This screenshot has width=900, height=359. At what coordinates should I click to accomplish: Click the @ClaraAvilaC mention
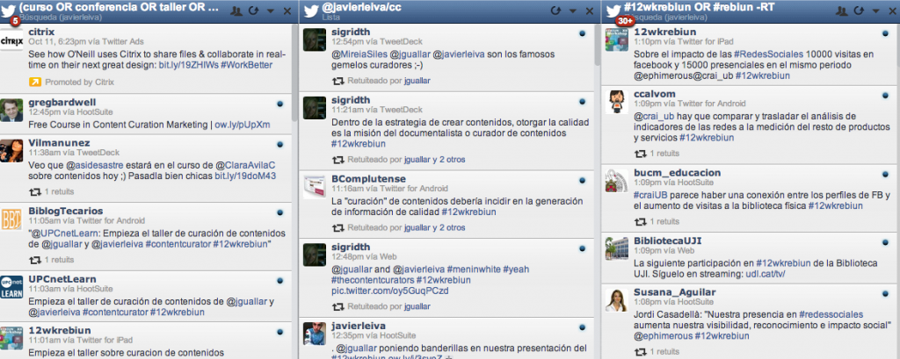click(246, 165)
